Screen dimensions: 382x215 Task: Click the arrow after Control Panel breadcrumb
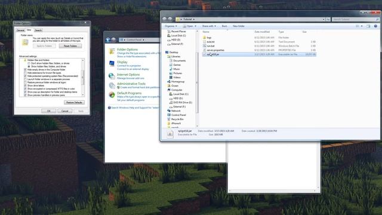click(x=143, y=40)
